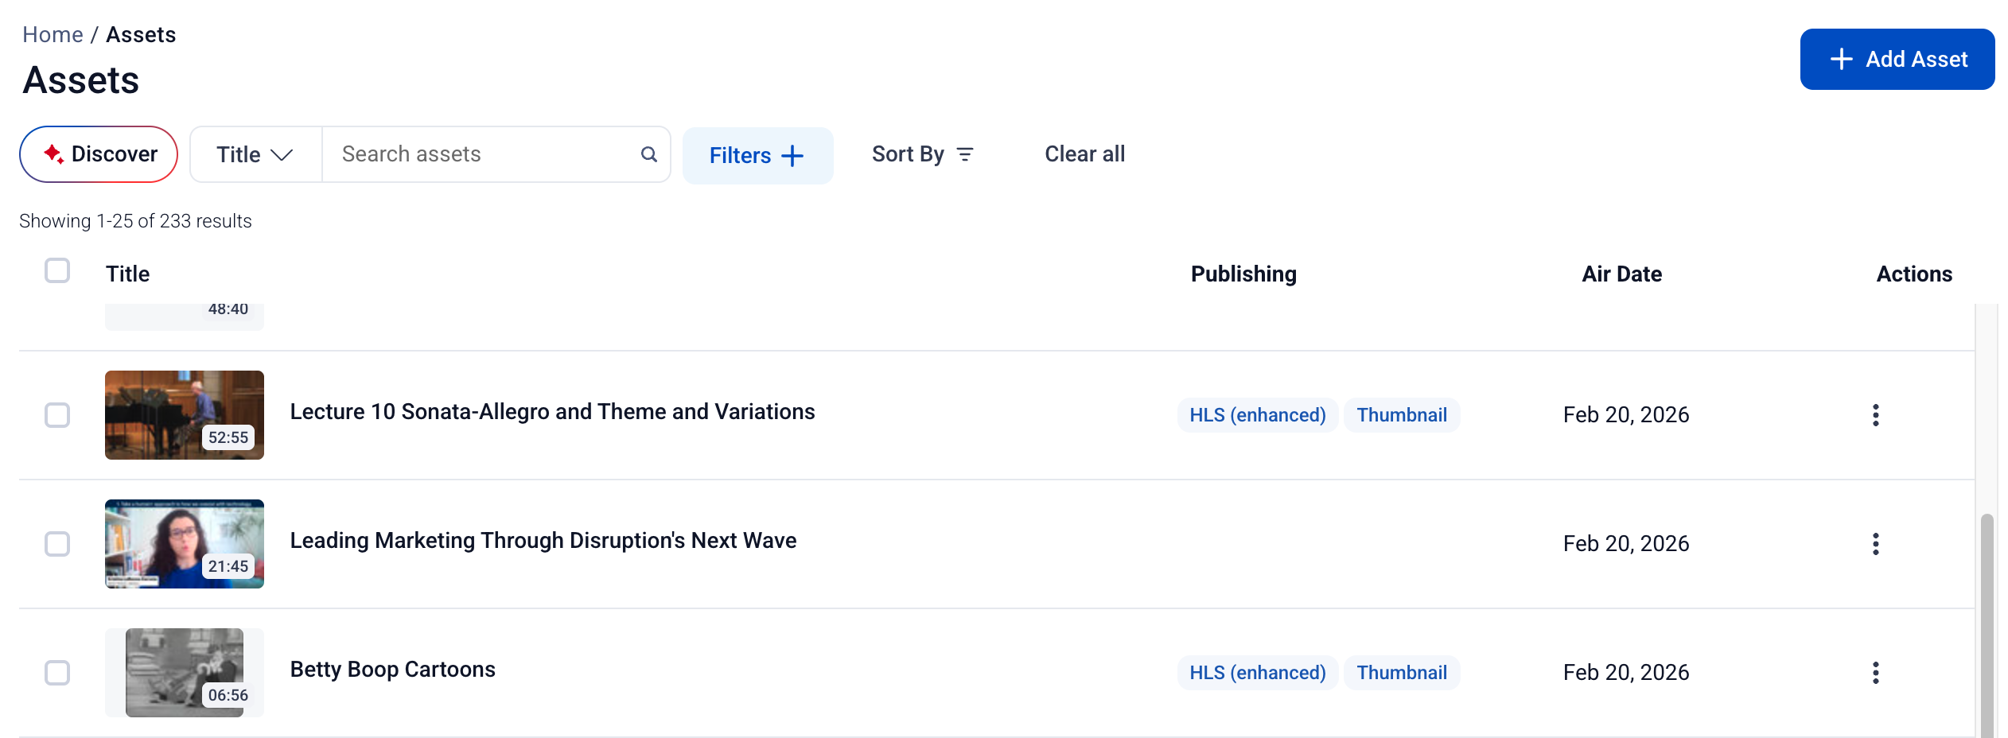Tick the Betty Boop Cartoons checkbox
Screen dimensions: 2008x738
[57, 673]
